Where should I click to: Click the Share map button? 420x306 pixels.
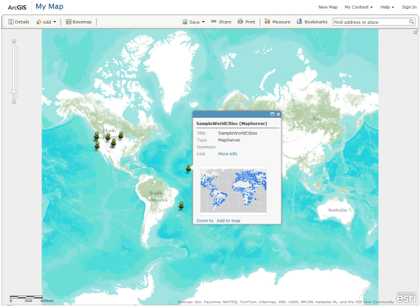tap(220, 22)
